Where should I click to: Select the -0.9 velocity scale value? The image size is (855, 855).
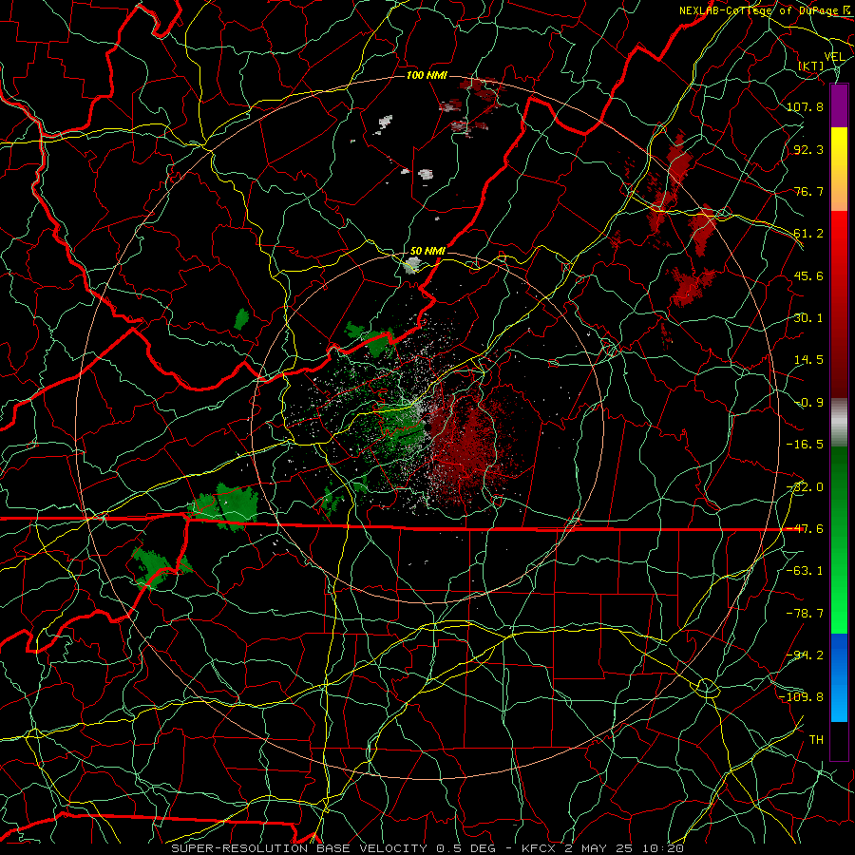[x=808, y=403]
